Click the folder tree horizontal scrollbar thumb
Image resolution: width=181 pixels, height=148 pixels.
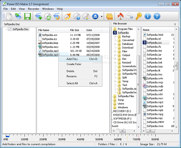123,131
